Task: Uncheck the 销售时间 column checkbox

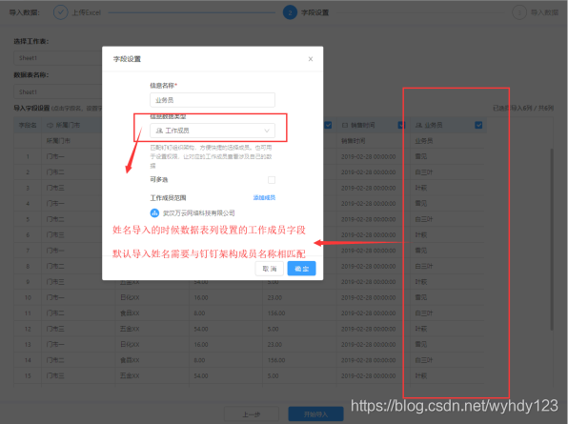Action: [x=401, y=125]
